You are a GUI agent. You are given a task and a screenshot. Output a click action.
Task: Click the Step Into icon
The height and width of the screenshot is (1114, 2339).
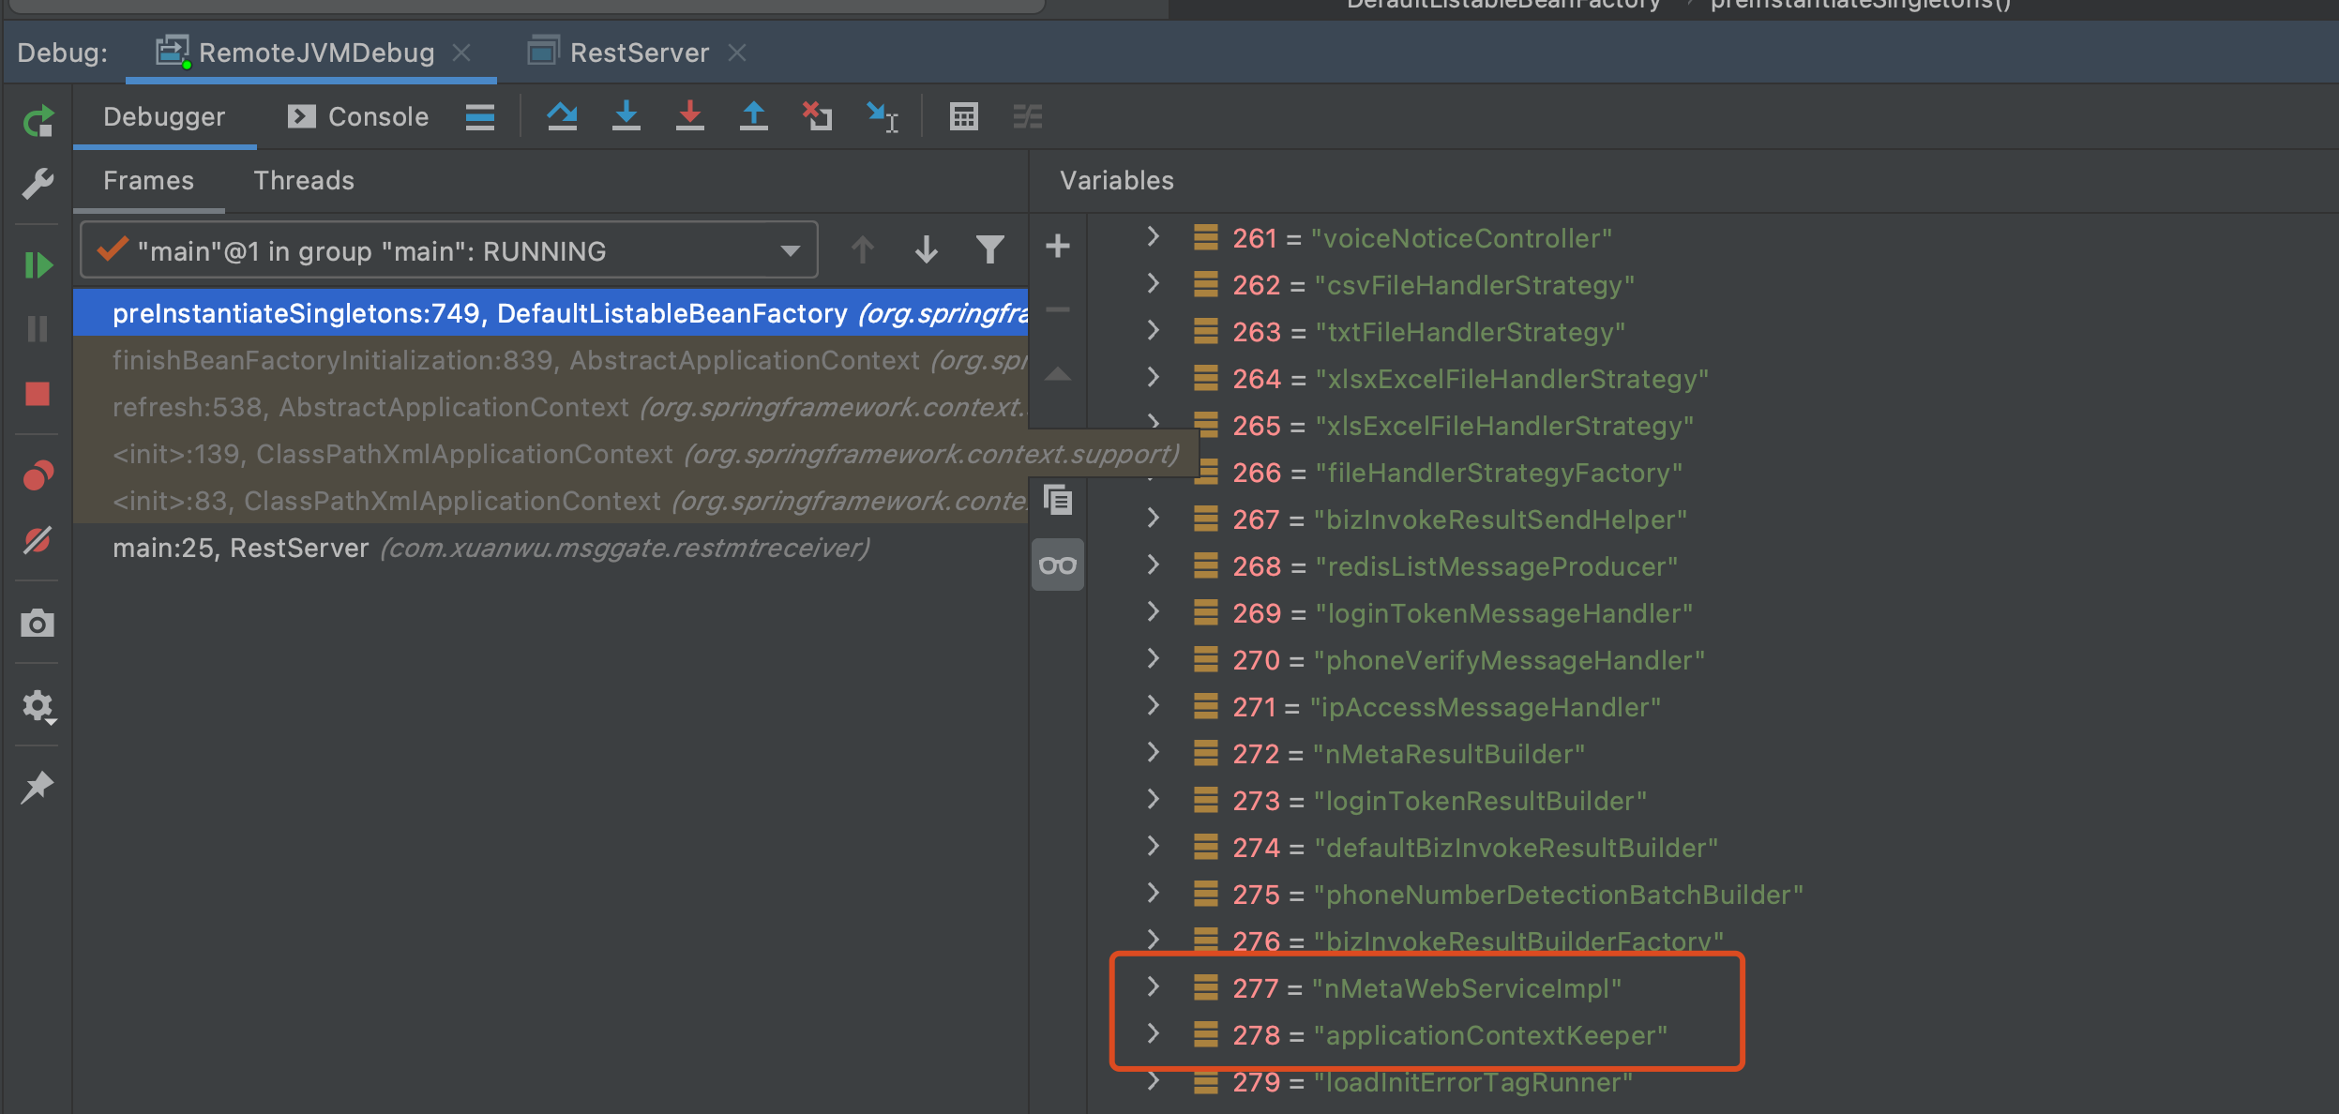(626, 116)
